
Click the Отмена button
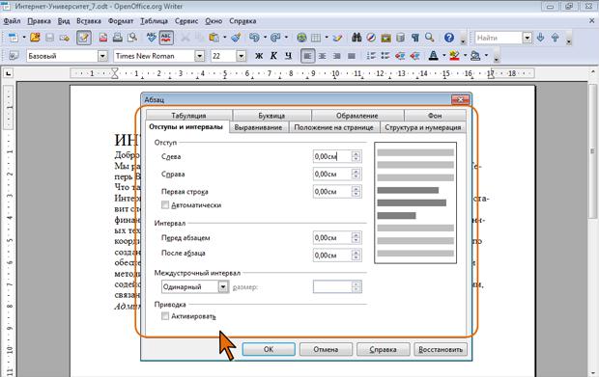point(326,349)
